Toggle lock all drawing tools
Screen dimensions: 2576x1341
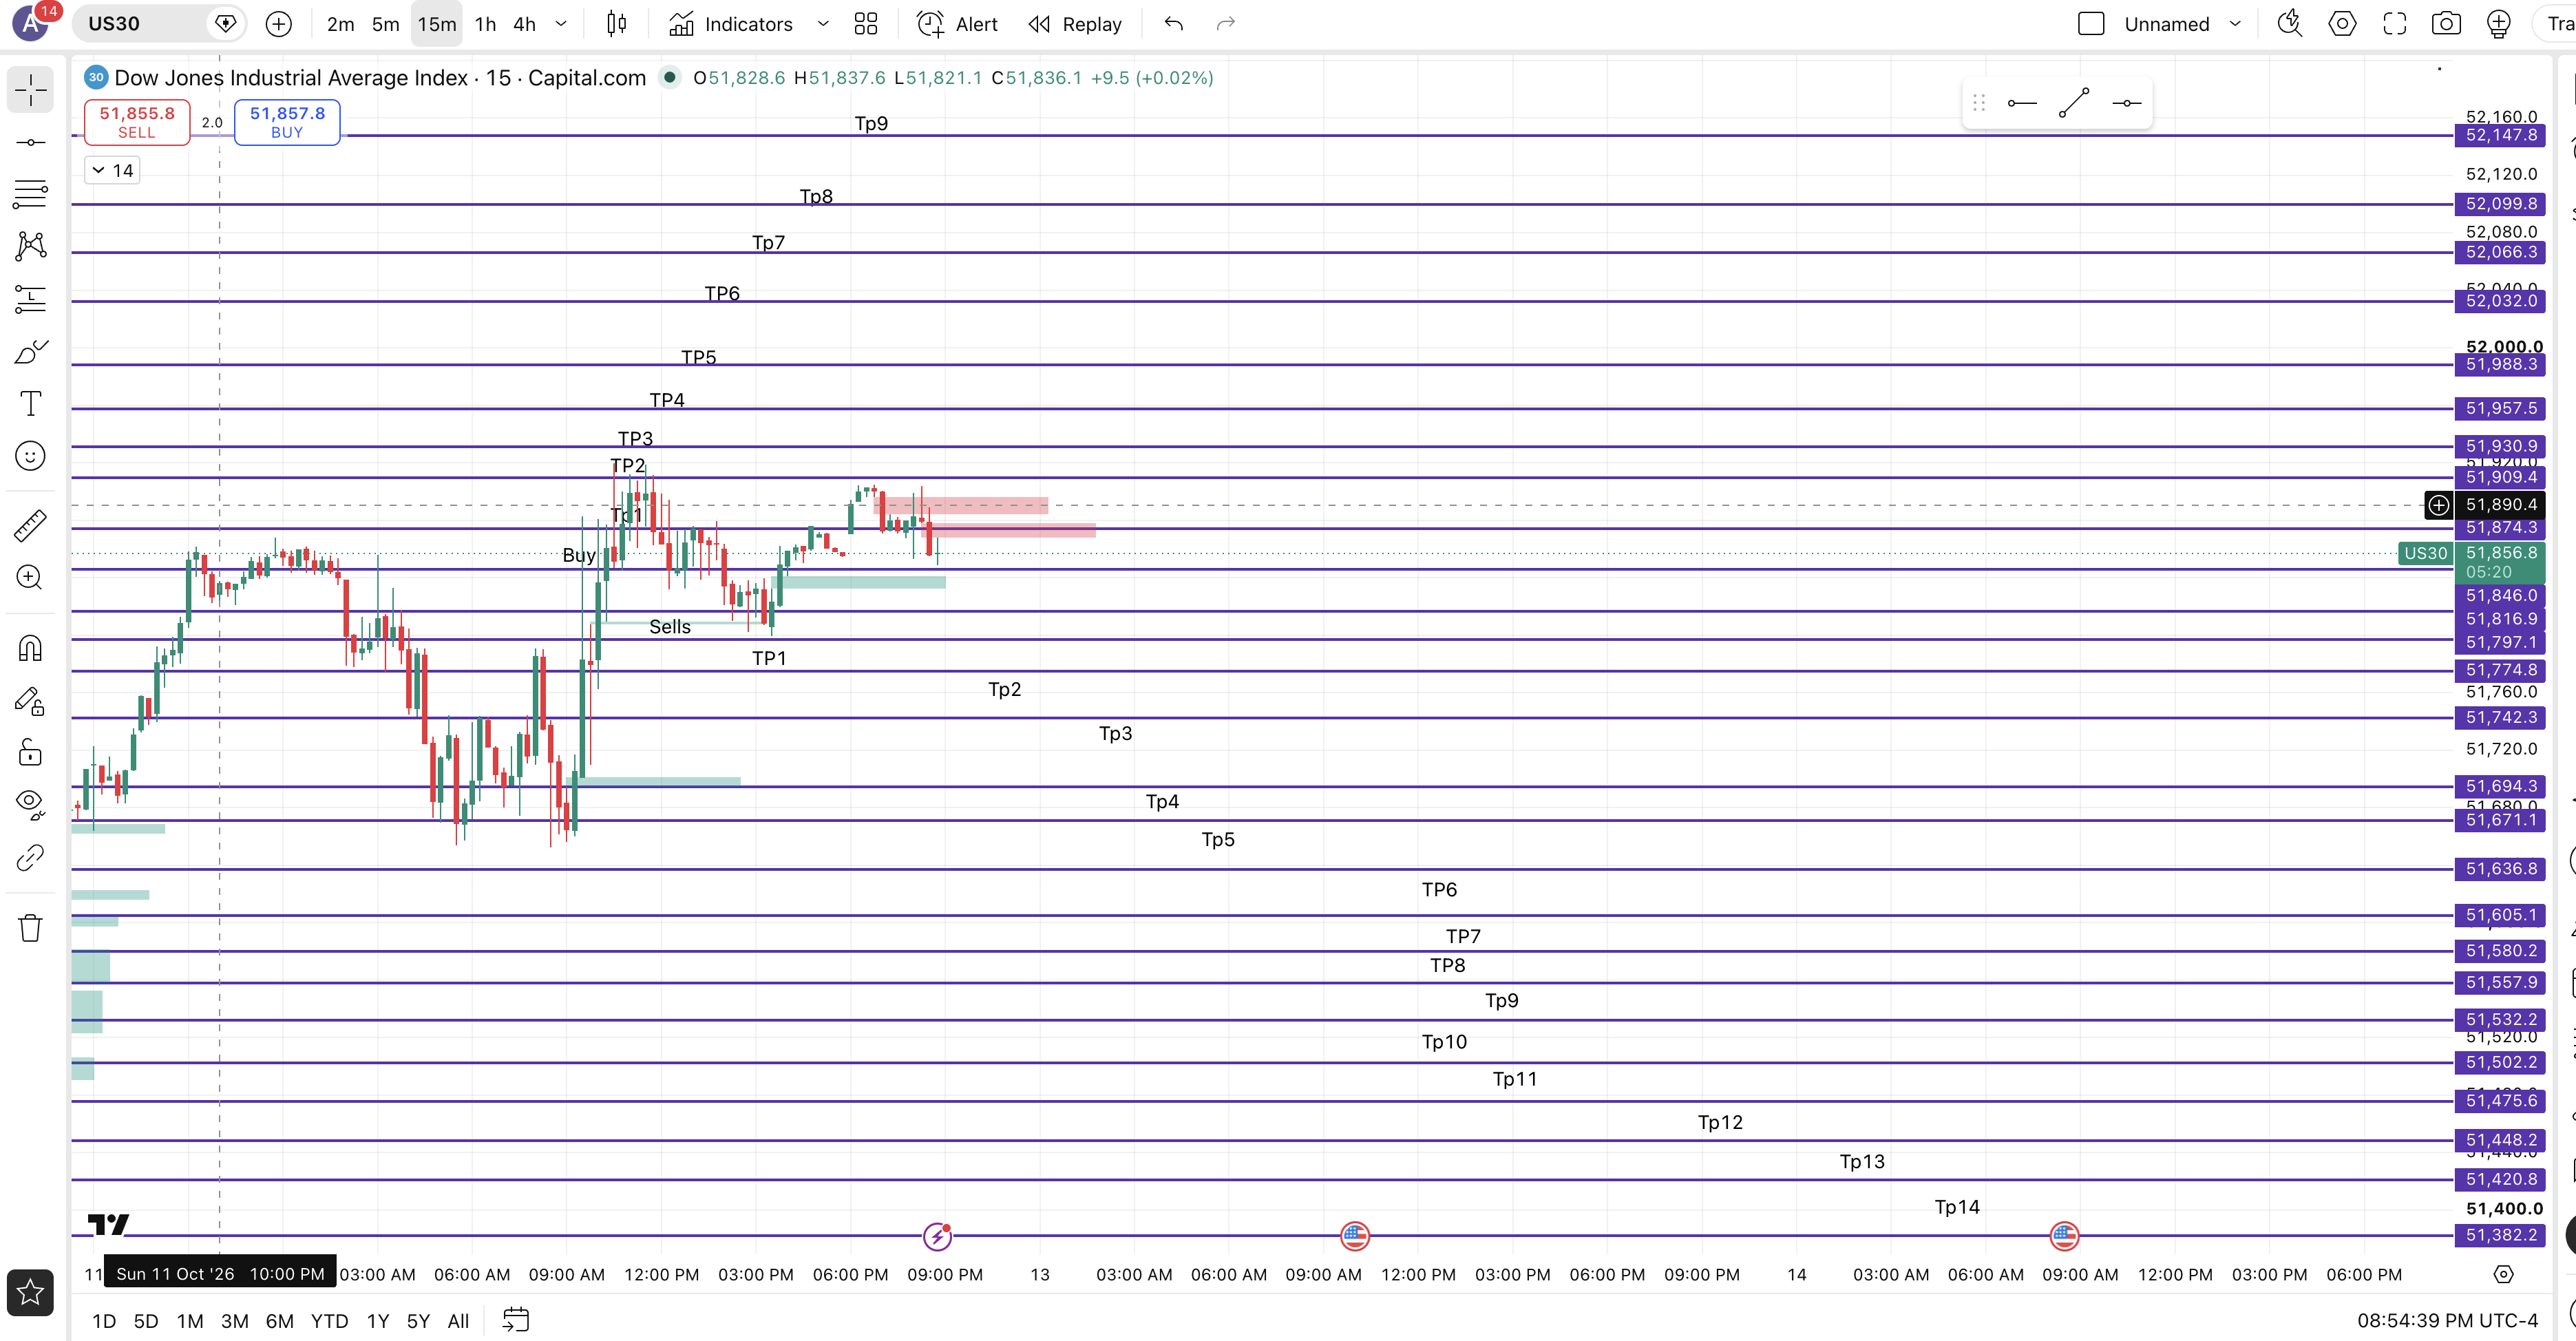click(x=30, y=752)
